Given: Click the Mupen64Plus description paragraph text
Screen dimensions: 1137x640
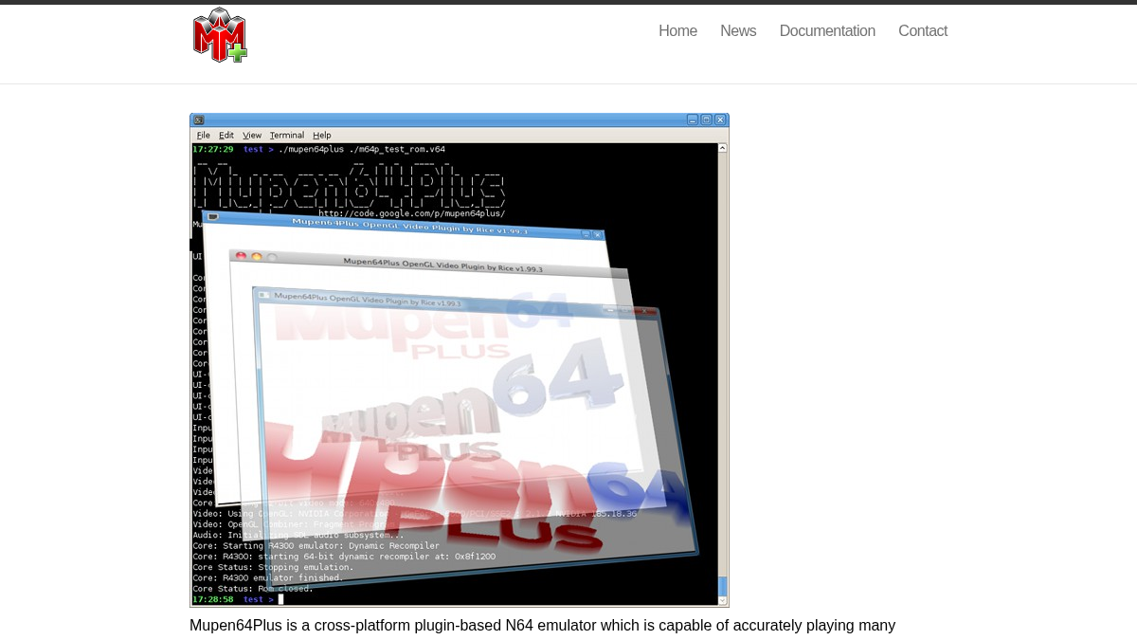Looking at the screenshot, I should (x=542, y=626).
